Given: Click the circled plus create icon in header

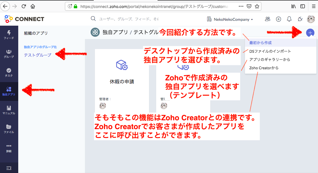Looking at the screenshot, I should [x=278, y=19].
